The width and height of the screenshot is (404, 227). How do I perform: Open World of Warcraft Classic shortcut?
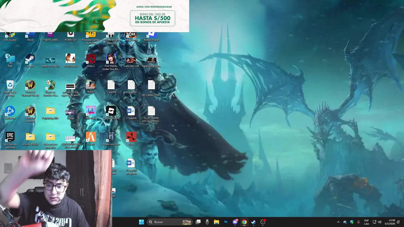30,88
